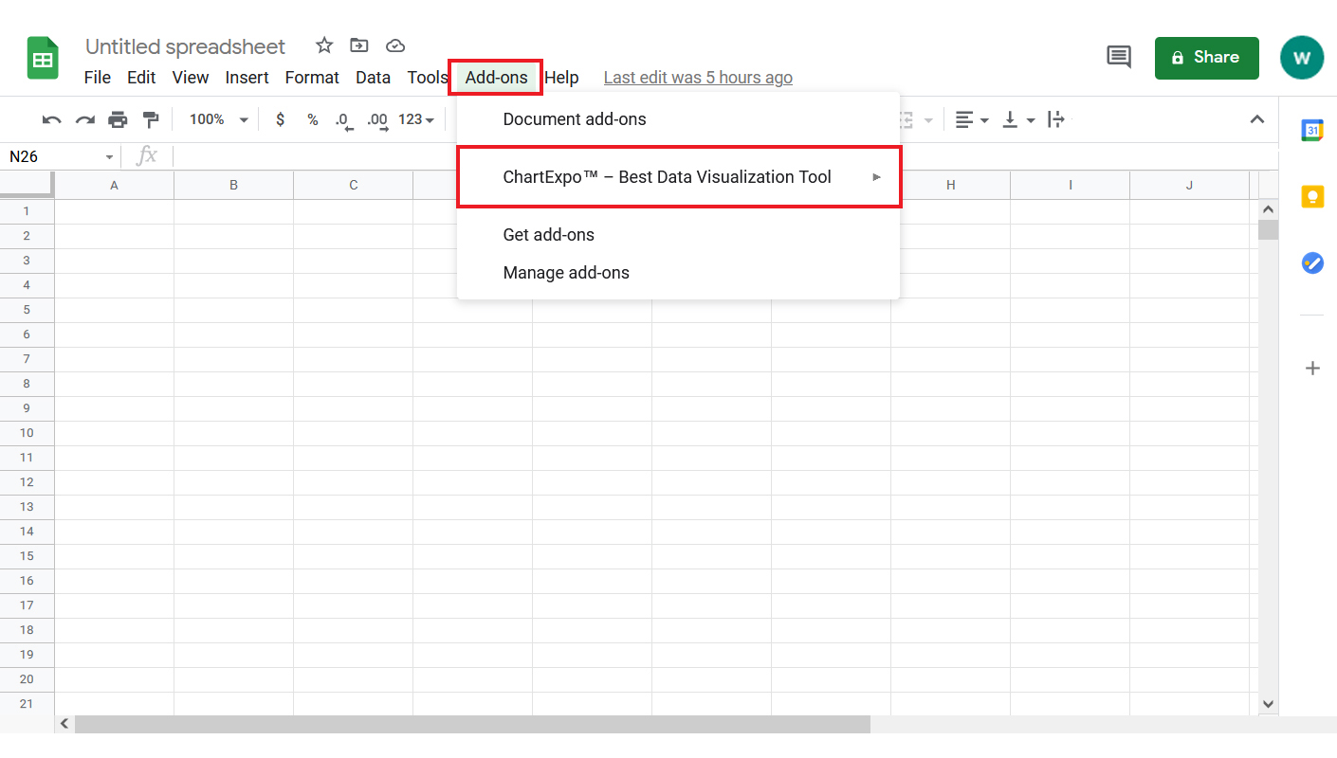The image size is (1337, 758).
Task: Click plus icon to get side-panel add-ons
Action: [x=1312, y=368]
